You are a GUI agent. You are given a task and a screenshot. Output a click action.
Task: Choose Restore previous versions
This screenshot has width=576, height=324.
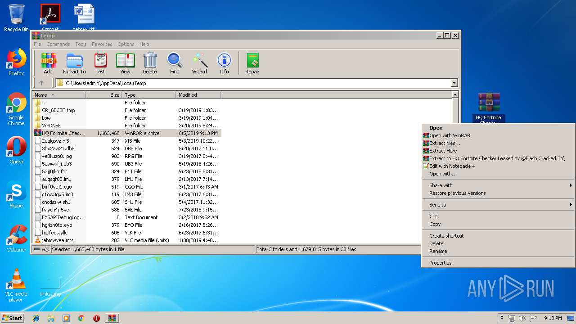coord(499,193)
